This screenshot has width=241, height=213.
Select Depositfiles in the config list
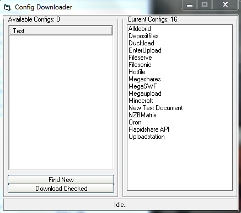pos(143,36)
